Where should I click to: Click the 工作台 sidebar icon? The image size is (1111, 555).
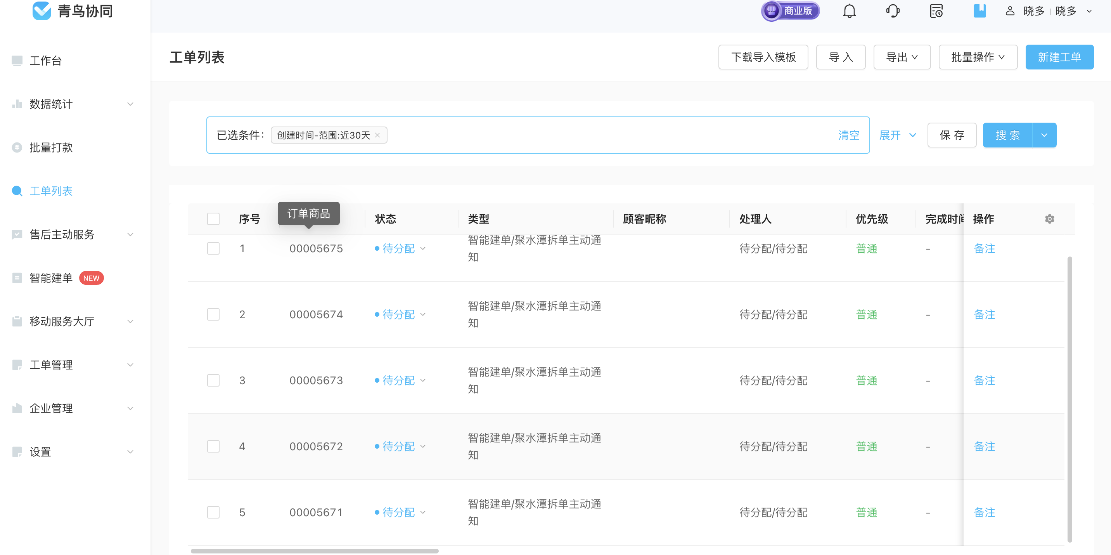point(17,61)
